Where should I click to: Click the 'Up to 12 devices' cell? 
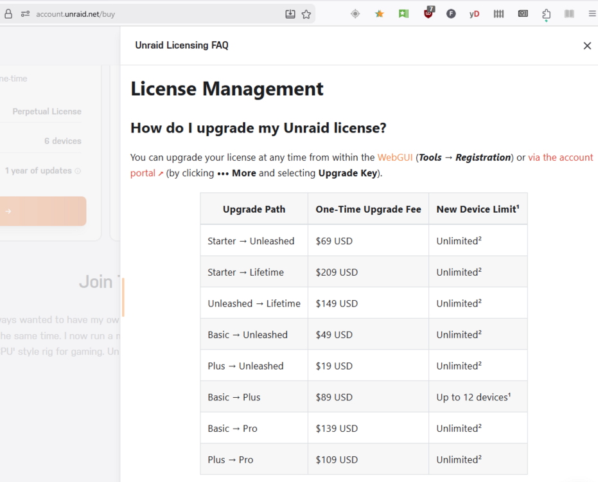(x=478, y=397)
